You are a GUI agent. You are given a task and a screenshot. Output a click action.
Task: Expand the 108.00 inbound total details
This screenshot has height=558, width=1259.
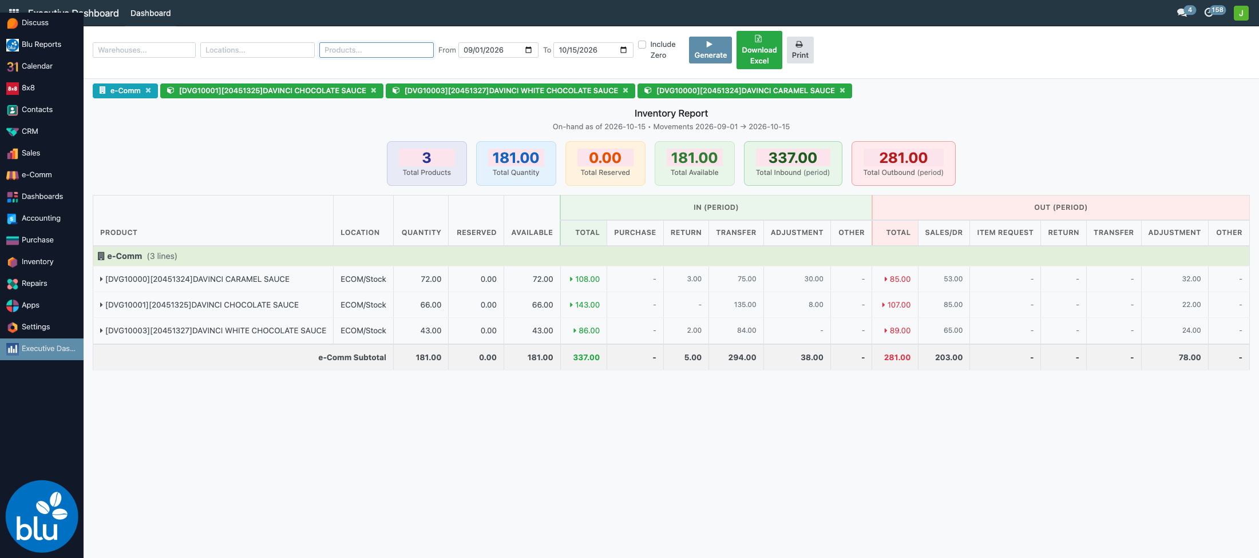point(584,280)
